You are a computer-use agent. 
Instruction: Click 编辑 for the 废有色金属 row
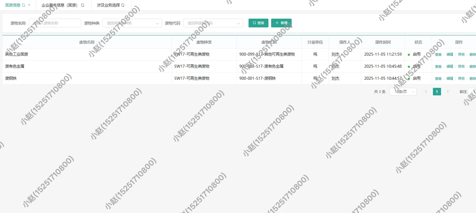pos(450,66)
